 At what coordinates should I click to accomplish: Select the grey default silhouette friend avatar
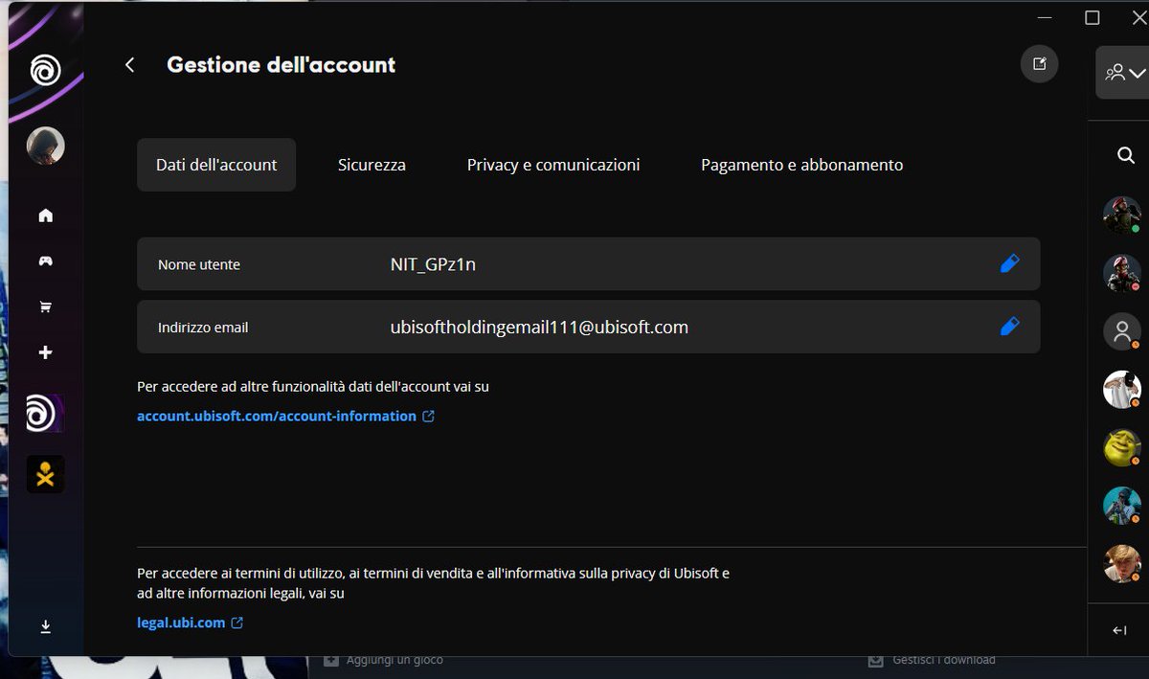1122,331
